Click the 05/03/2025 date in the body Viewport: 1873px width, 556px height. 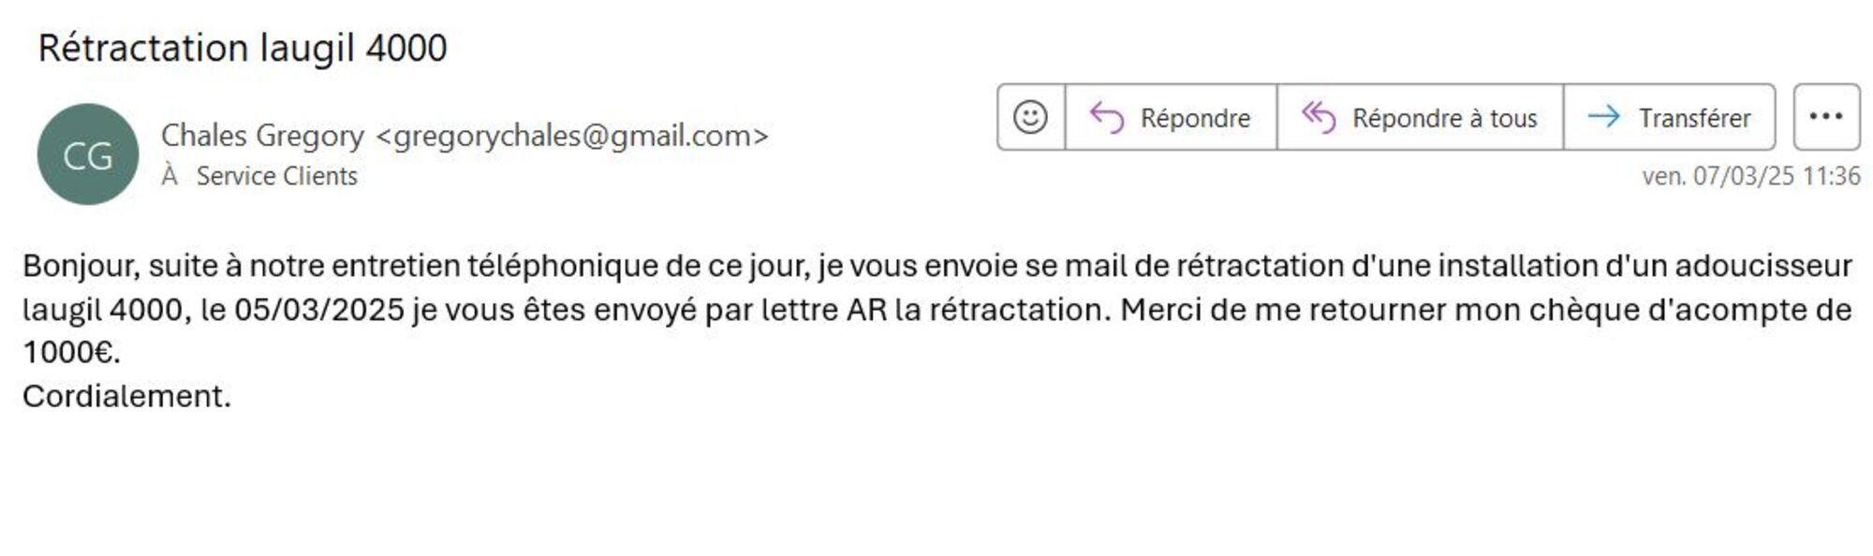[x=318, y=310]
